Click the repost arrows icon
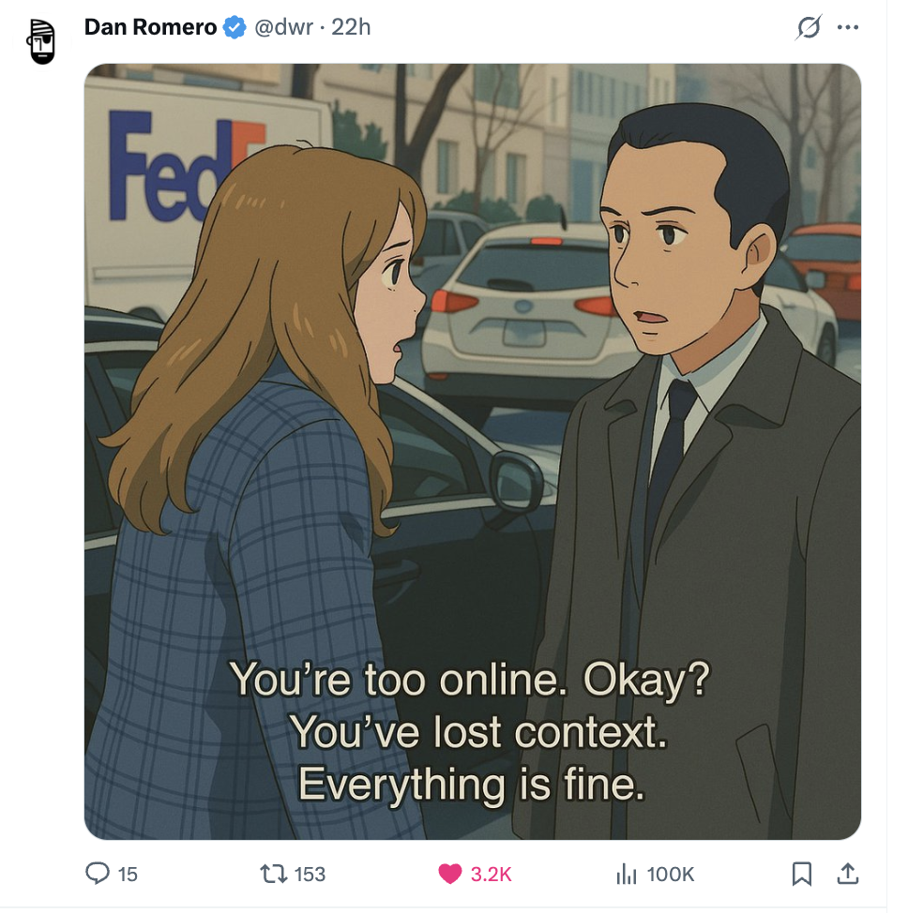This screenshot has height=913, width=908. [x=273, y=874]
